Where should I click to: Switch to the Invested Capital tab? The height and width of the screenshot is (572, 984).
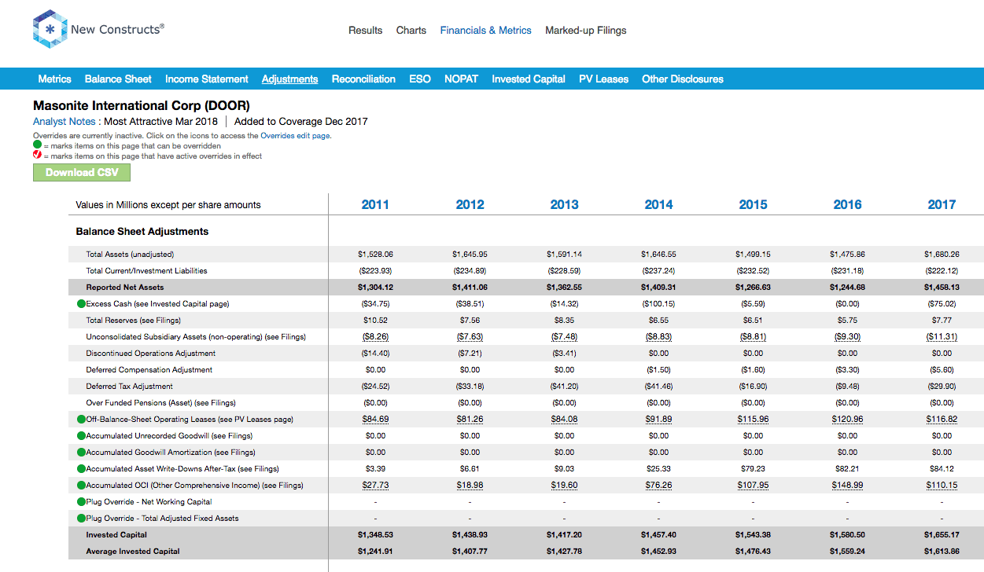(x=529, y=79)
